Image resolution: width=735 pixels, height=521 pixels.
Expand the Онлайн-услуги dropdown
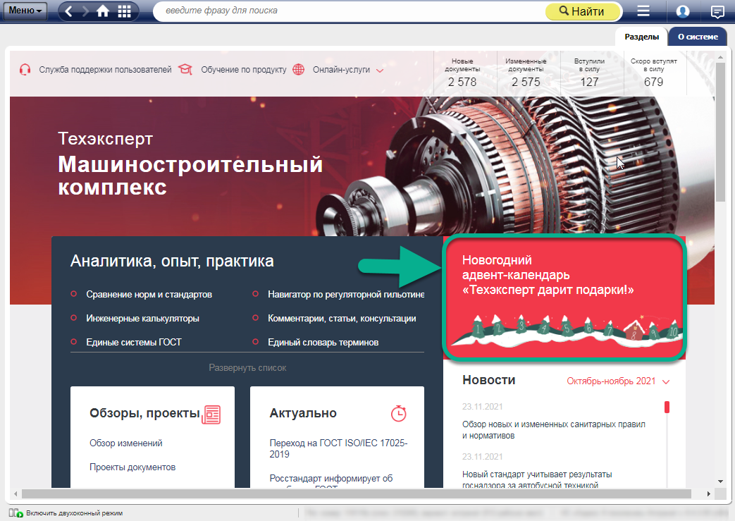(x=348, y=70)
